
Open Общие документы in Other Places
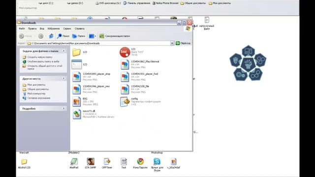(x=38, y=89)
